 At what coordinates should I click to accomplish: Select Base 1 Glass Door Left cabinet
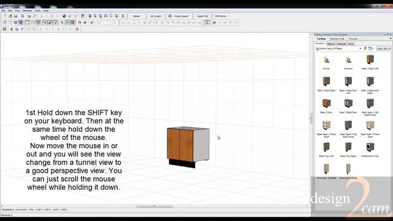(x=348, y=85)
